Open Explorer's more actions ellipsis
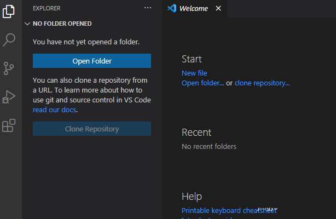336x219 pixels. (147, 8)
